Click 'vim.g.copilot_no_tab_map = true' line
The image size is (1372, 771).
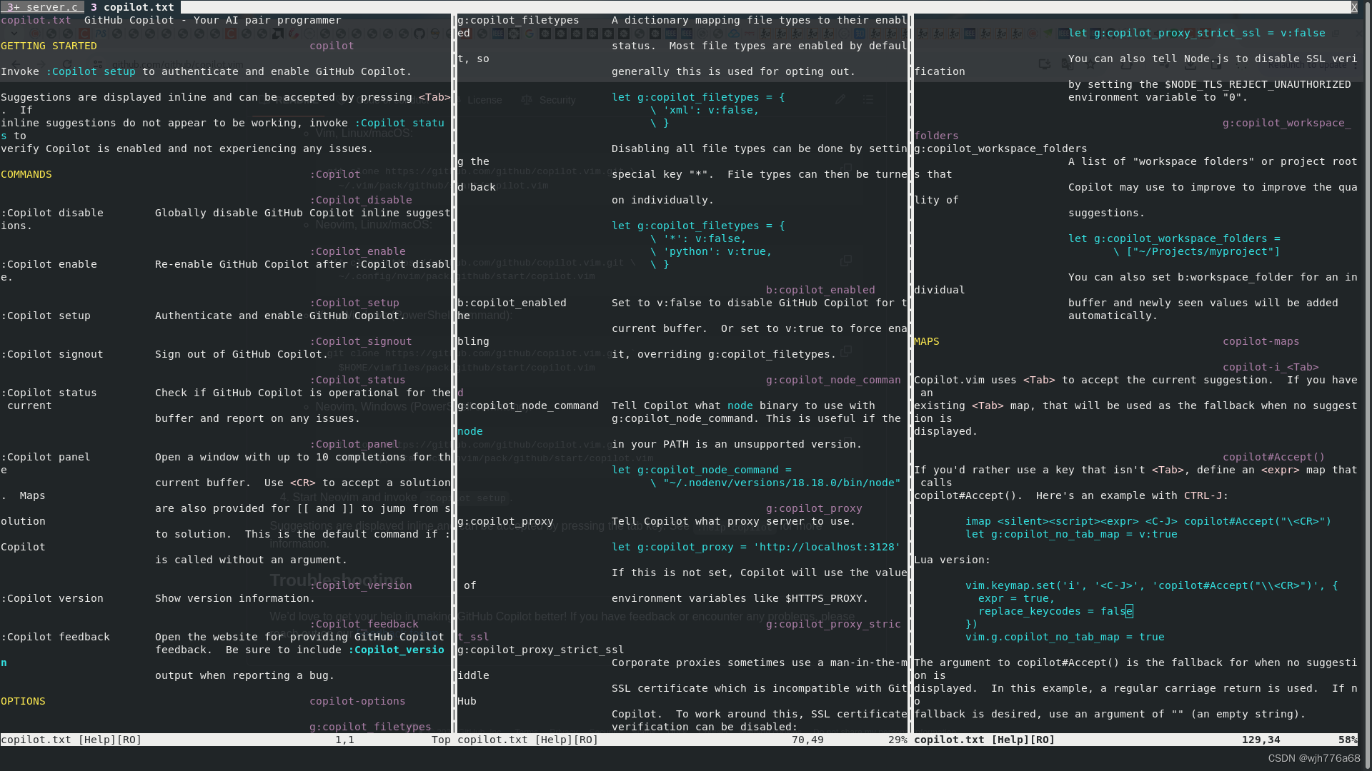(x=1065, y=637)
